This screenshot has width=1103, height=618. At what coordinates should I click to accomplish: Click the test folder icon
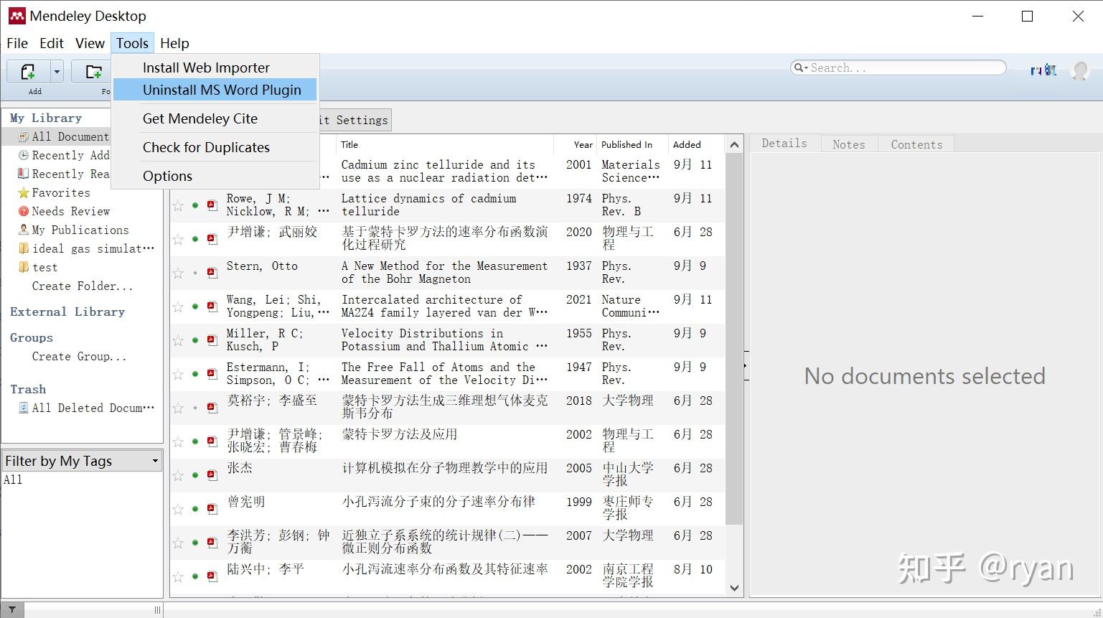click(24, 267)
